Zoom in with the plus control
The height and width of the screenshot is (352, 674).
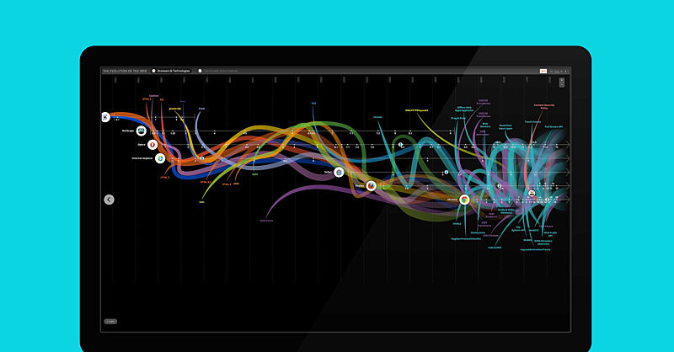point(562,80)
